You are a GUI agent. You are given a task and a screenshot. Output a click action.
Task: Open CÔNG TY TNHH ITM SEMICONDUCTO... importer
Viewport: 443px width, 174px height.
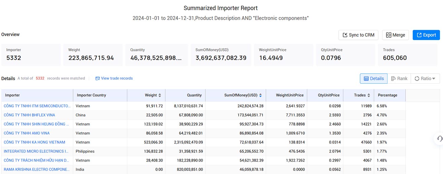[x=37, y=106]
